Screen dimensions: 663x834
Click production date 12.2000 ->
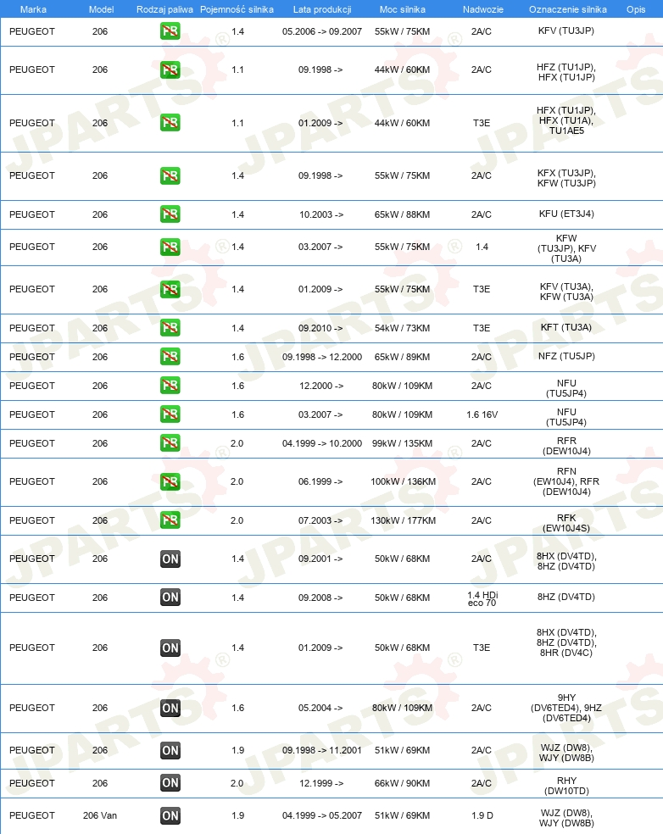[x=320, y=386]
